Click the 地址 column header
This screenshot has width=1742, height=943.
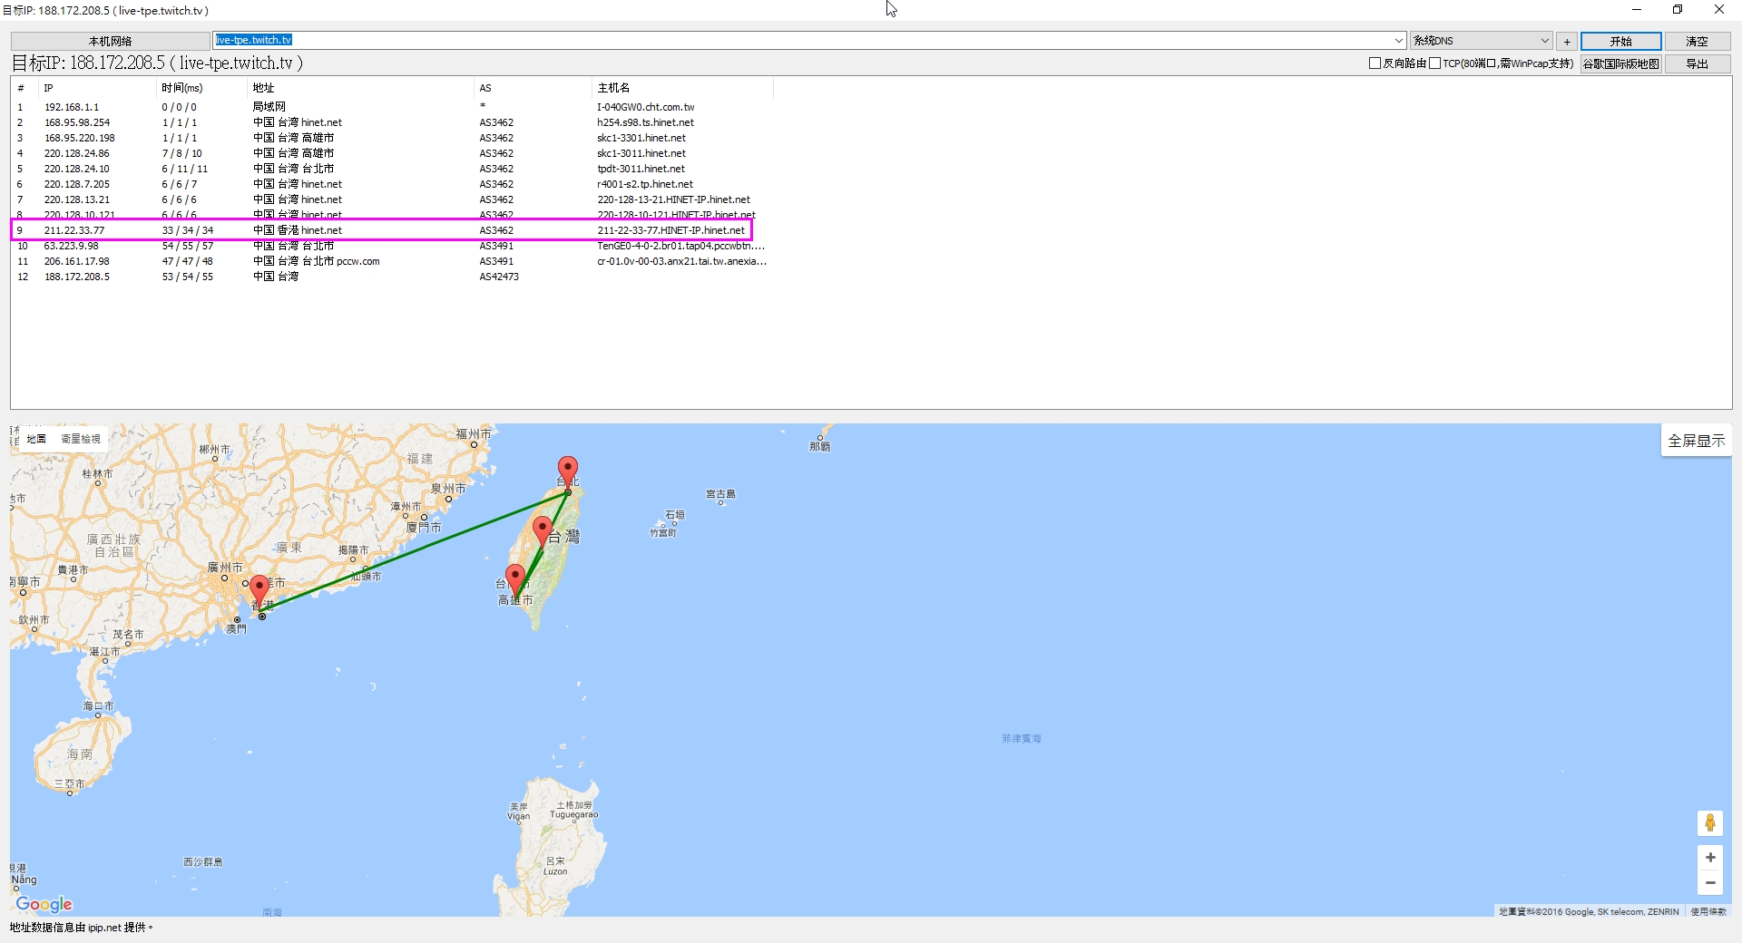[360, 88]
